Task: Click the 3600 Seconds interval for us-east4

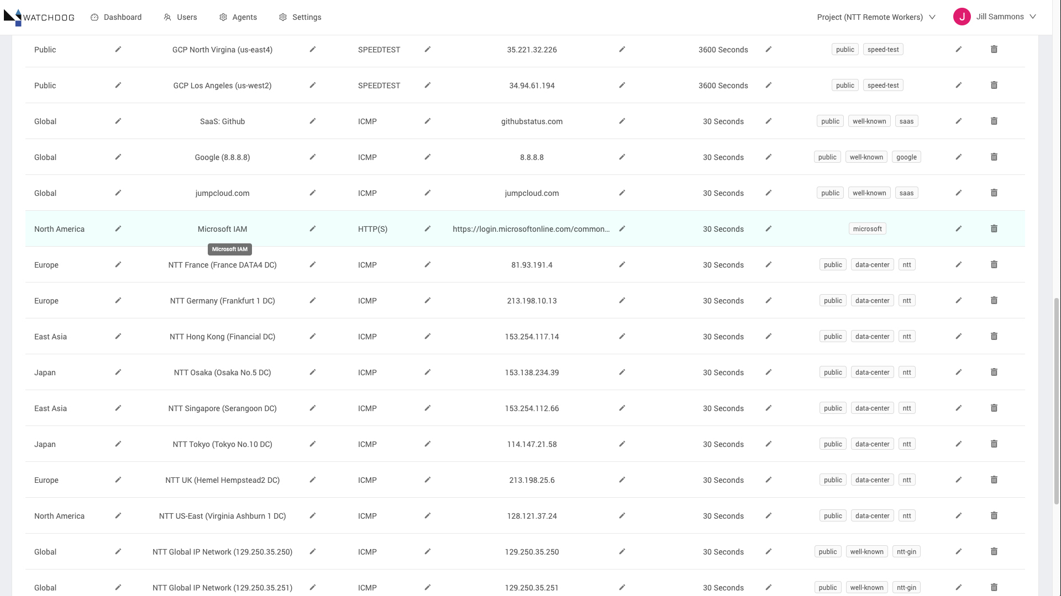Action: 723,50
